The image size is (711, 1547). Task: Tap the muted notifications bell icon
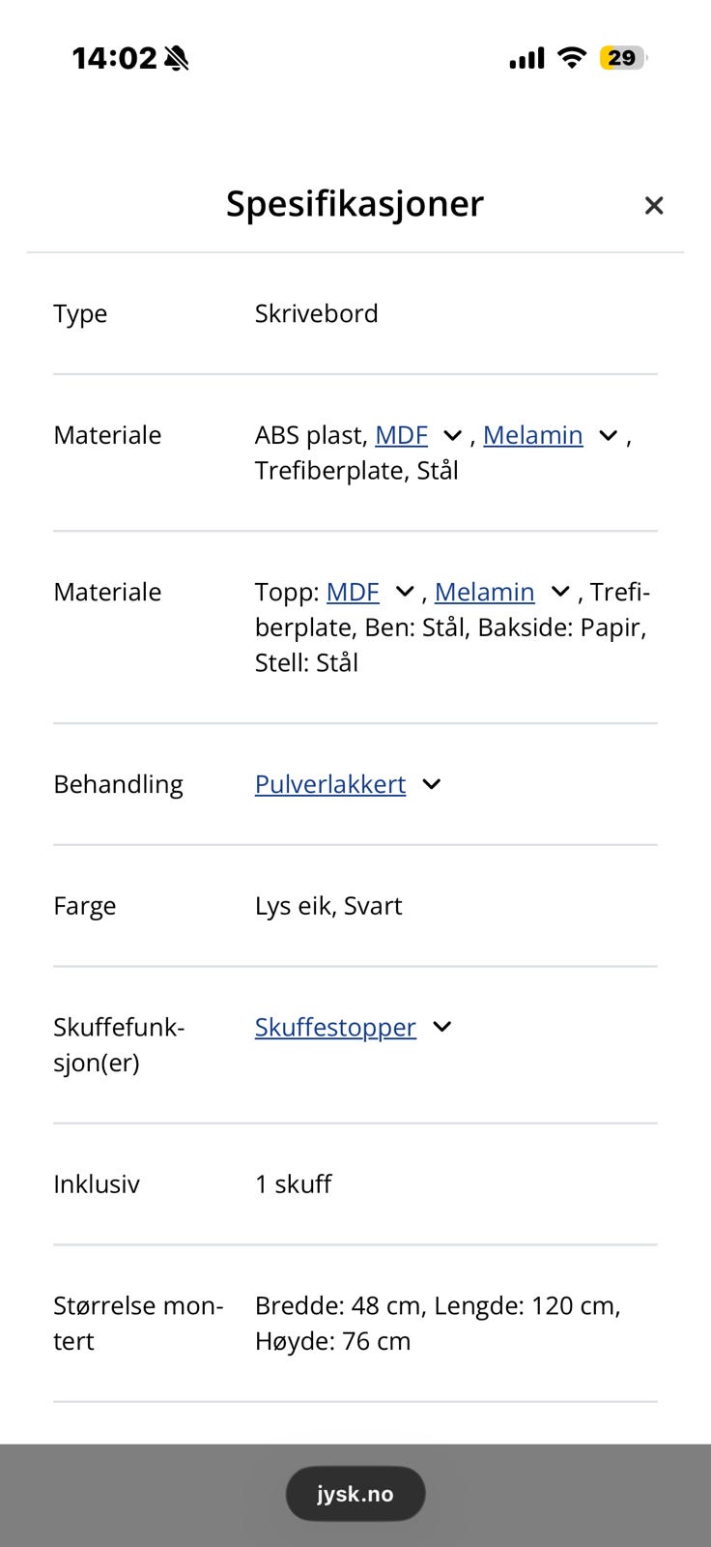(177, 58)
